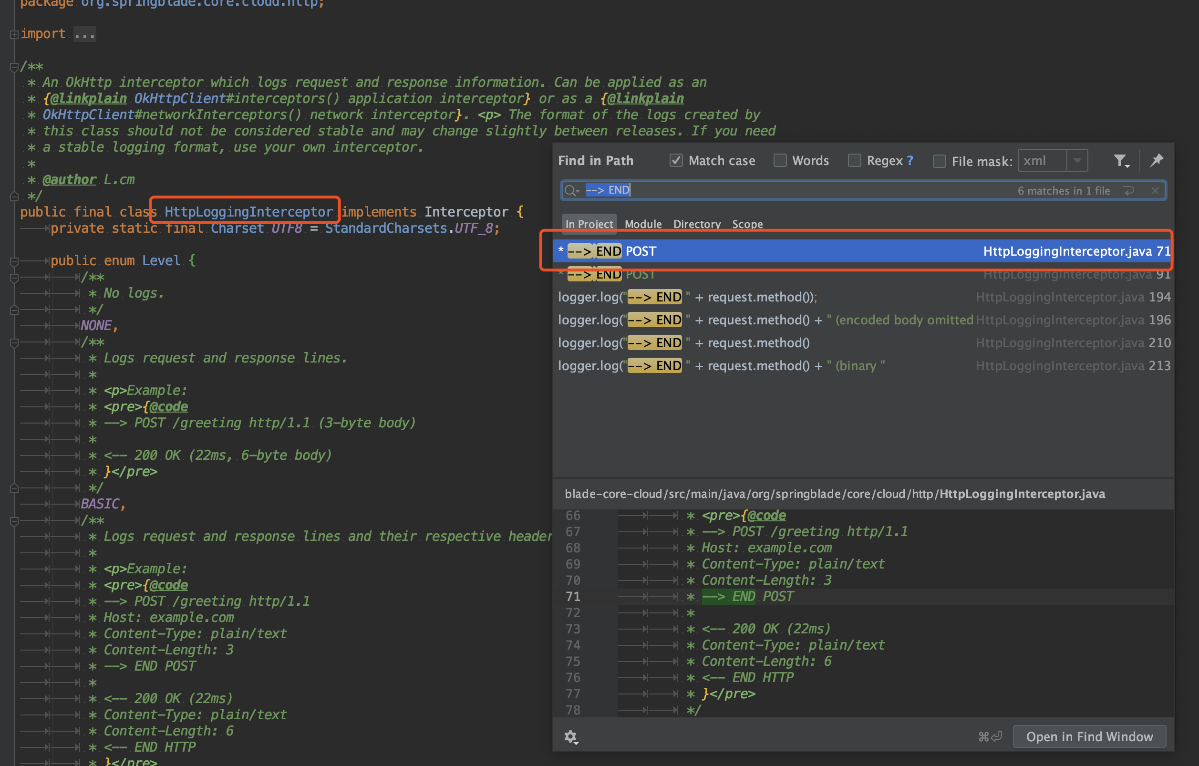Open file mask xml dropdown arrow

point(1077,161)
